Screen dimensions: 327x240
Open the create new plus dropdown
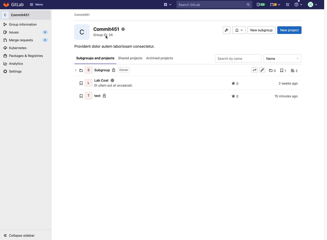coord(168,5)
